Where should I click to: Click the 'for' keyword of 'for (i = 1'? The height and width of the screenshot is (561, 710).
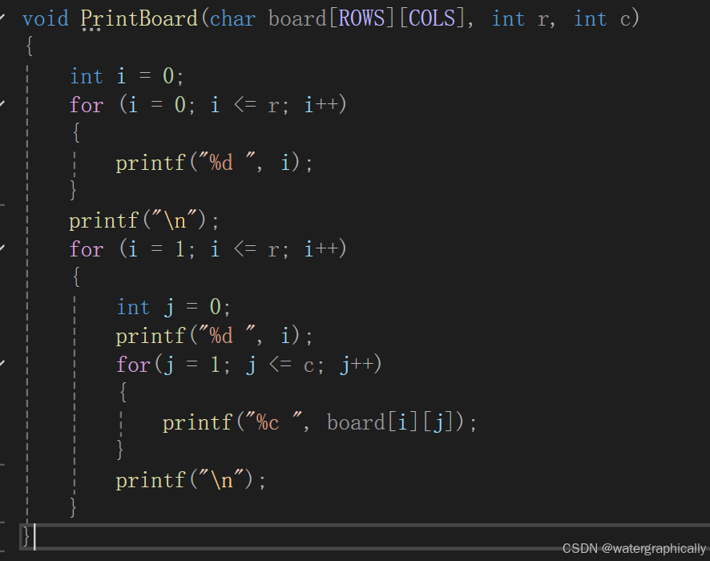[87, 249]
